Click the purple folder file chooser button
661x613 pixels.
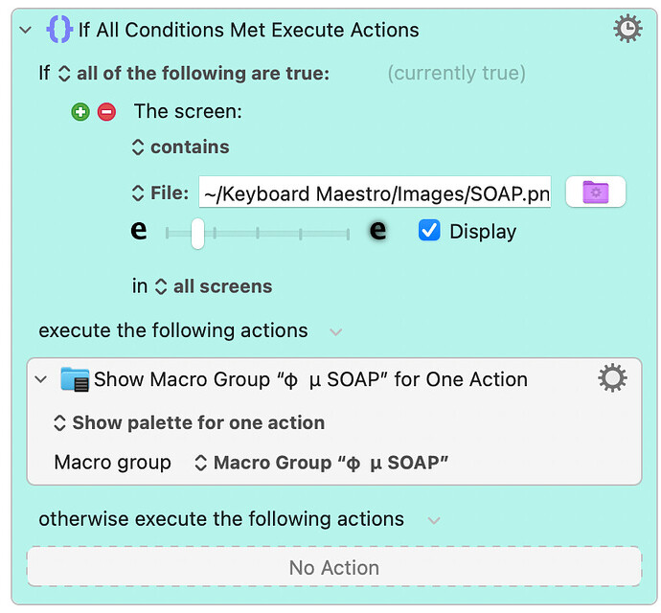point(595,192)
